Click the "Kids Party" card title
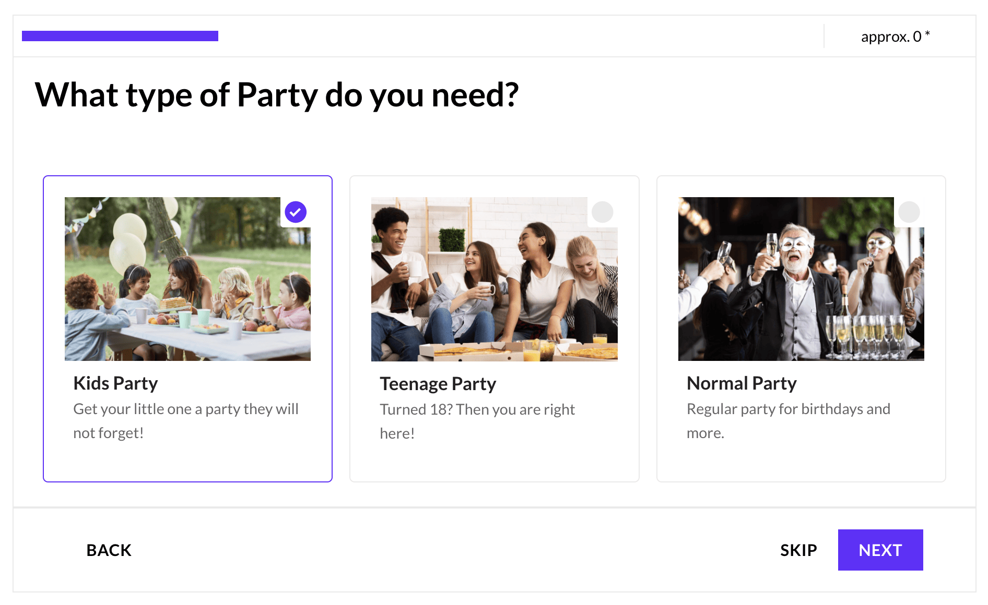 [x=115, y=383]
